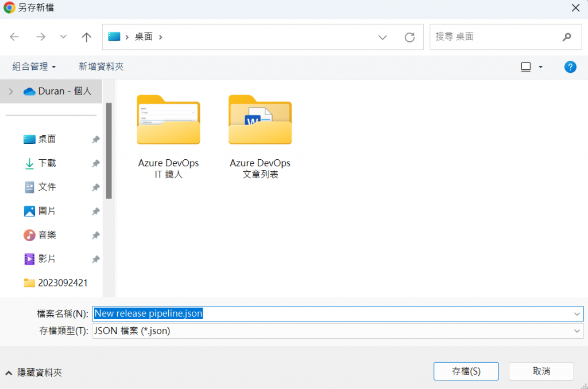The image size is (588, 389).
Task: Expand Duran - 個人 OneDrive node
Action: coord(11,91)
